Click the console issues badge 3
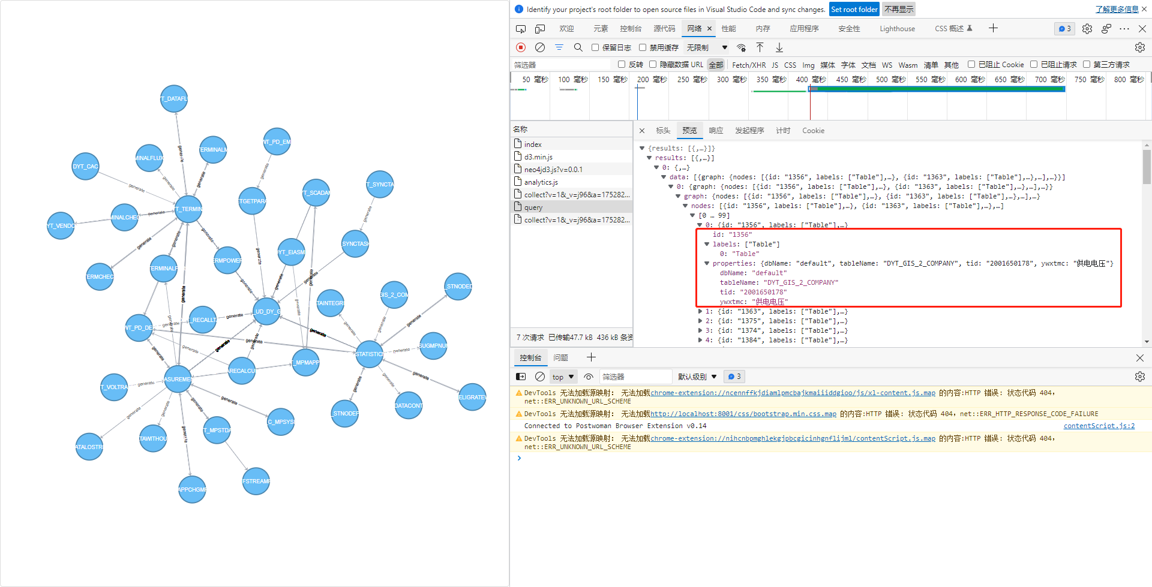The height and width of the screenshot is (587, 1152). tap(734, 377)
